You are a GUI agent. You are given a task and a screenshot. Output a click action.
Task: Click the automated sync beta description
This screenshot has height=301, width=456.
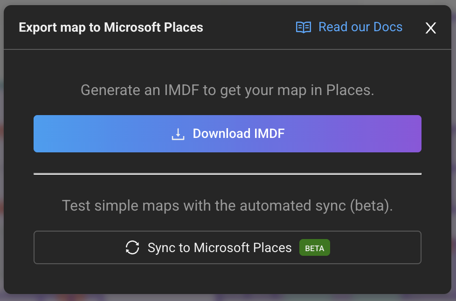[228, 205]
